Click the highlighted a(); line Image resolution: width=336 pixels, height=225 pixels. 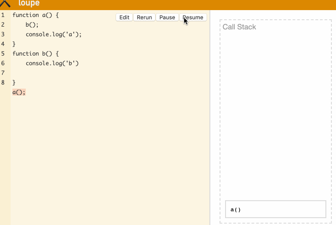(19, 92)
